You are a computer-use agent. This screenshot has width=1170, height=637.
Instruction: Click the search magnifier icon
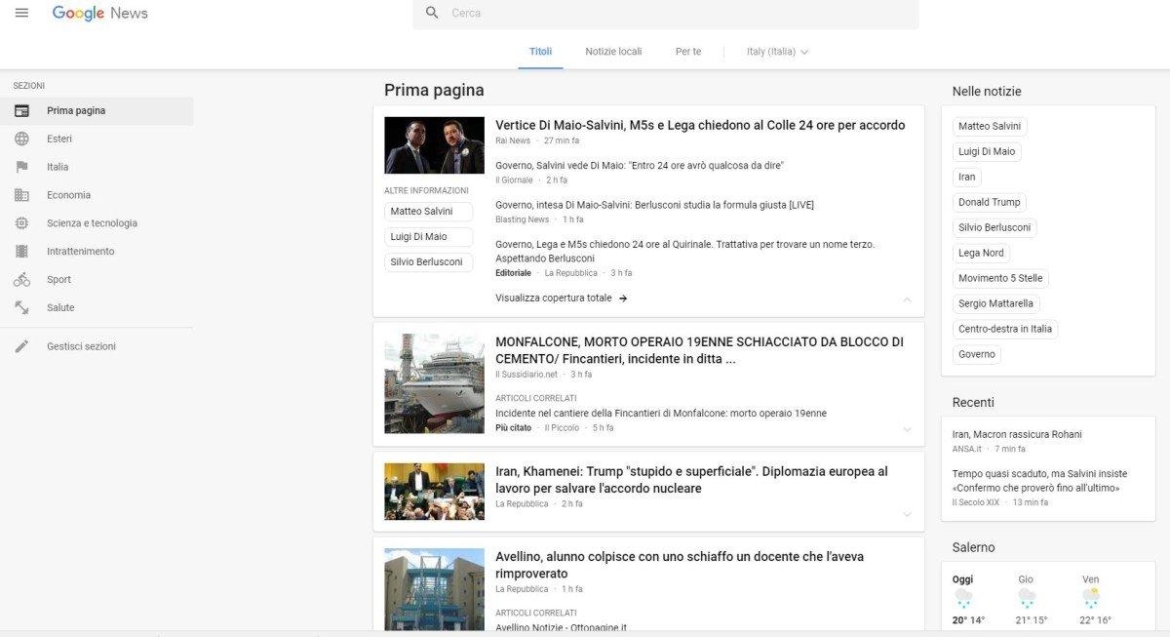[x=432, y=13]
